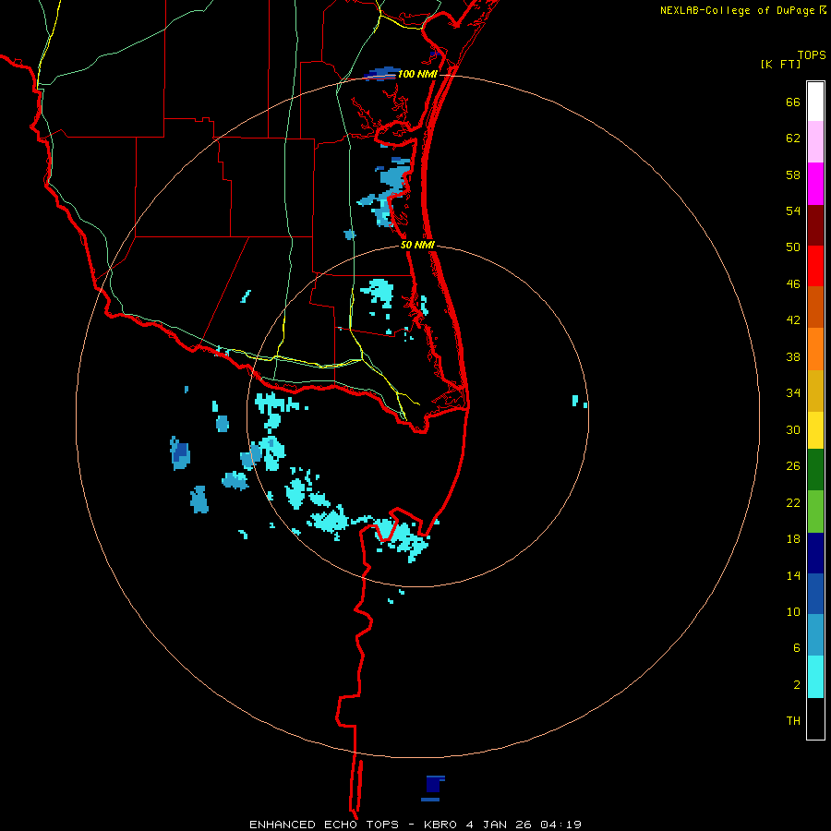Screen dimensions: 831x831
Task: Select the bright red legend swatch
Action: [815, 266]
